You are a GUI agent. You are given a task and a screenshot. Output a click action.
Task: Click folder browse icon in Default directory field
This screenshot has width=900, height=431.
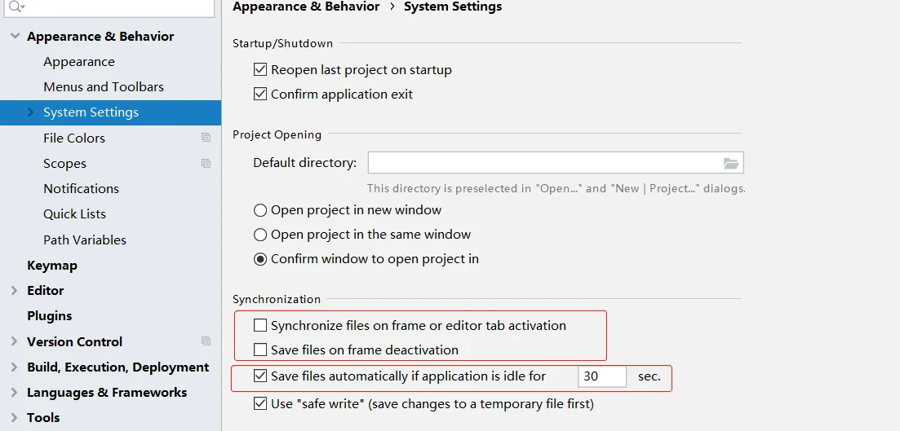click(730, 163)
